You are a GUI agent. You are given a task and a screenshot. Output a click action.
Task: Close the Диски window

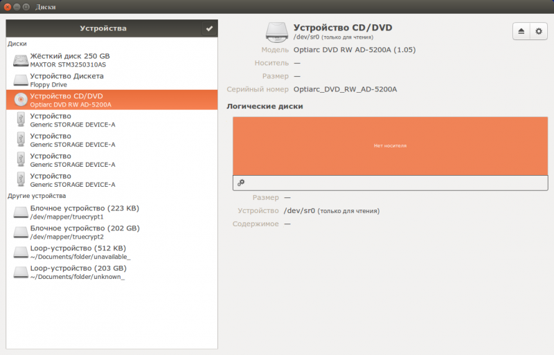click(x=8, y=7)
